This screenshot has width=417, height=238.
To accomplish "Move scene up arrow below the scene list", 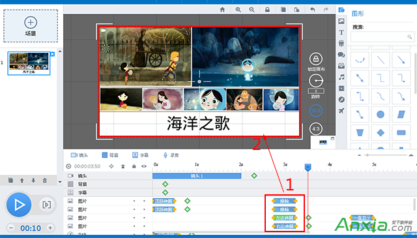I will (22, 180).
